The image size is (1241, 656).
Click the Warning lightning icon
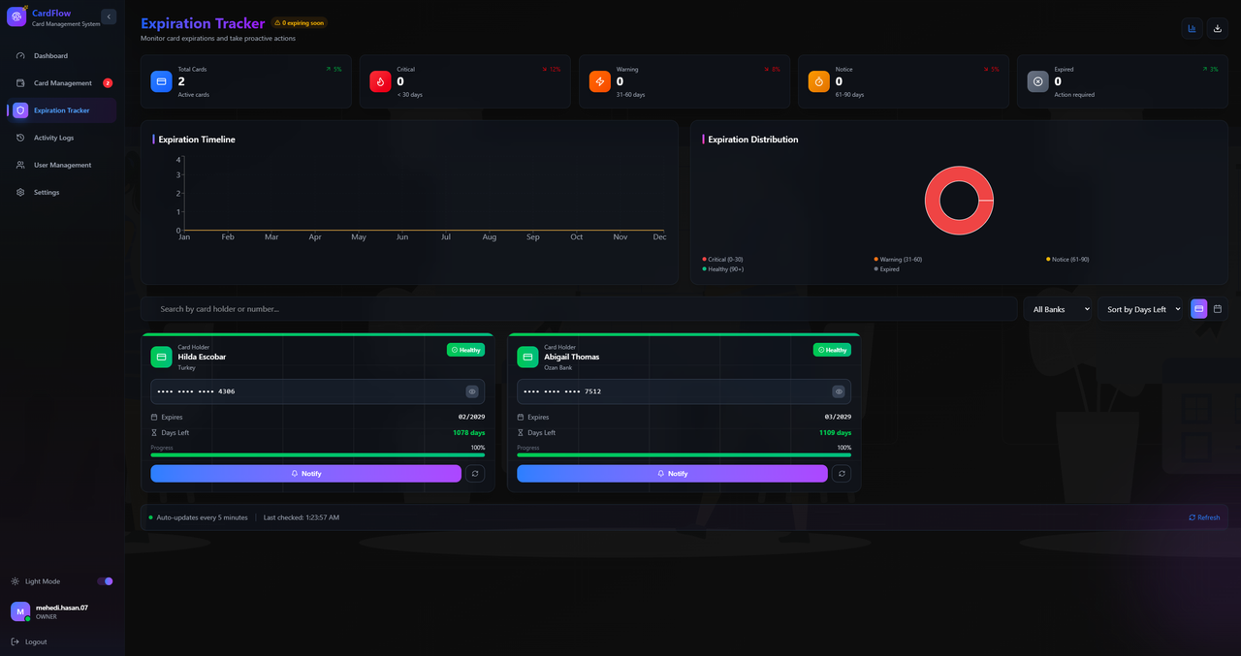click(x=600, y=81)
